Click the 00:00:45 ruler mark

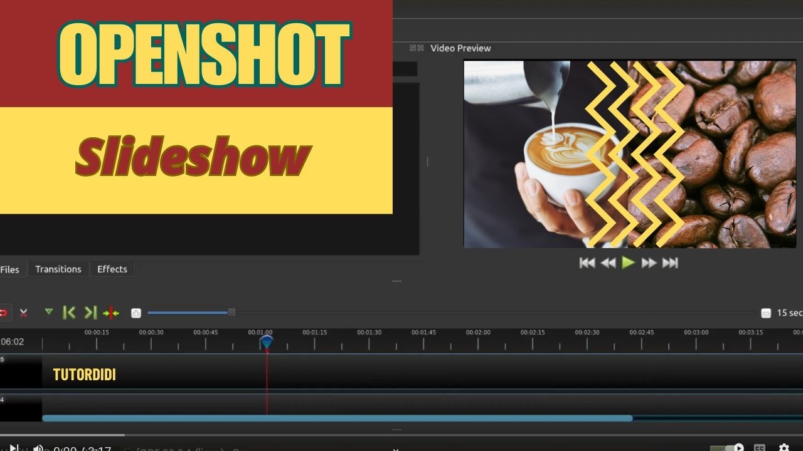(206, 333)
